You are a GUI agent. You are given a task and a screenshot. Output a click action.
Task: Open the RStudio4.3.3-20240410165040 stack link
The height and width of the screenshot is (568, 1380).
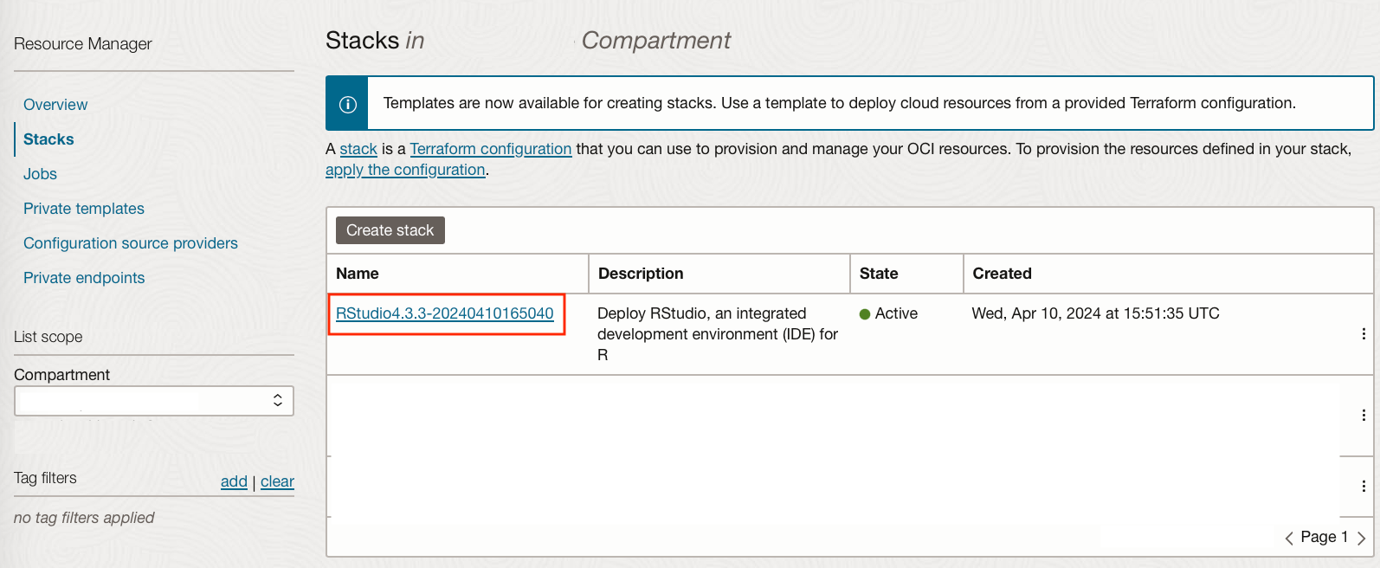(444, 313)
